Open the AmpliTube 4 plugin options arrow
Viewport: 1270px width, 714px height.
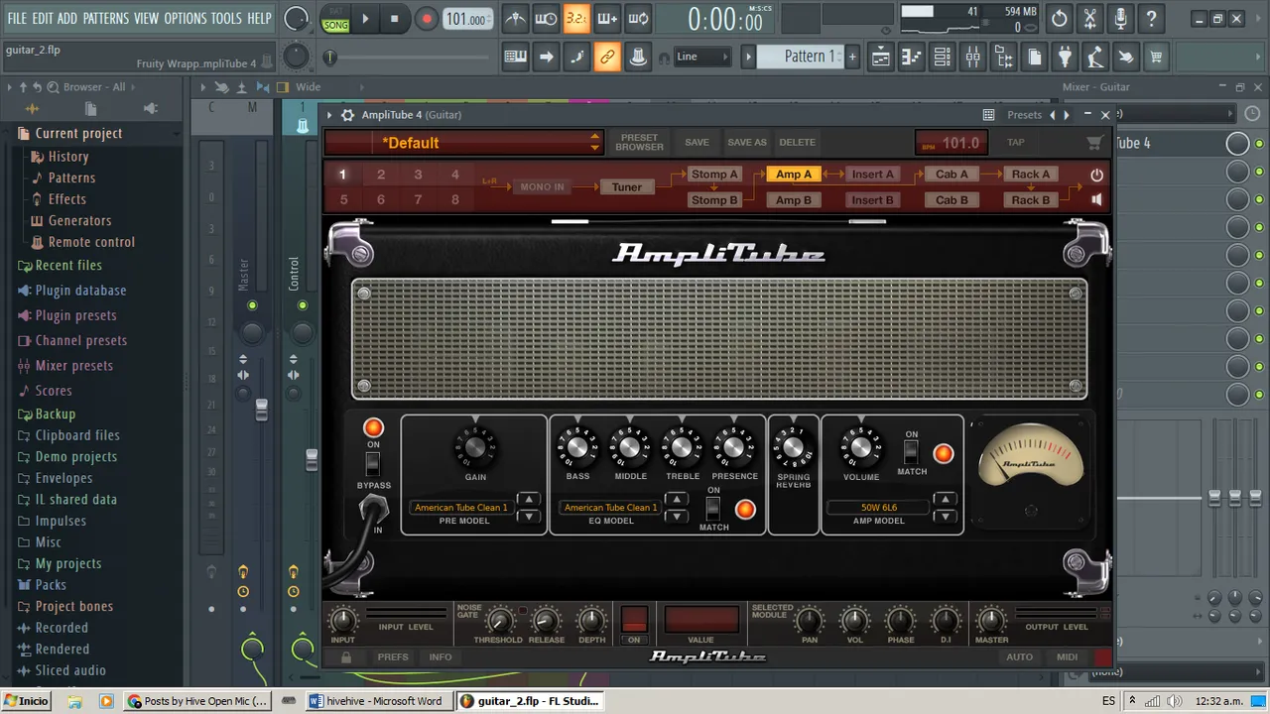tap(329, 115)
